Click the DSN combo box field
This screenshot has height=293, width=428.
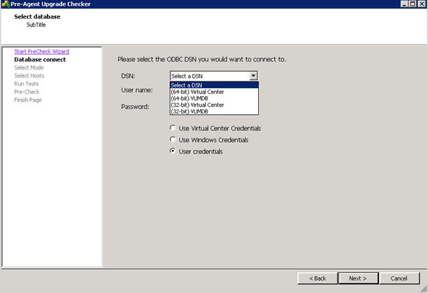214,76
